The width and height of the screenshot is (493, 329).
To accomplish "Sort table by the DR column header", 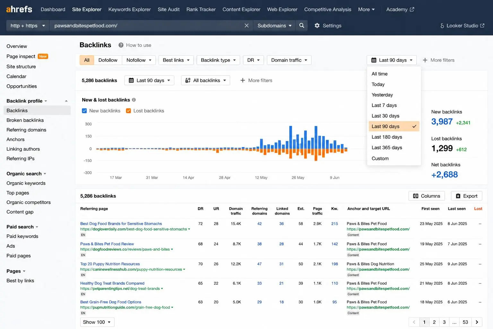I will point(201,209).
